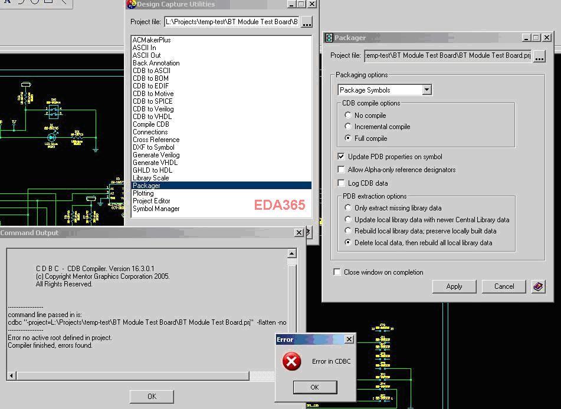Select CDB to BOM utility
The image size is (561, 409).
coord(150,78)
